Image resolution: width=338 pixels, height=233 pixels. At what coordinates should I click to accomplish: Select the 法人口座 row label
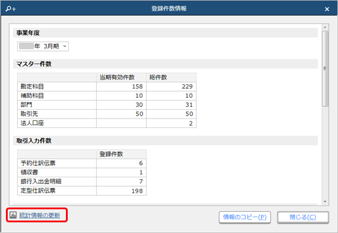[x=32, y=123]
